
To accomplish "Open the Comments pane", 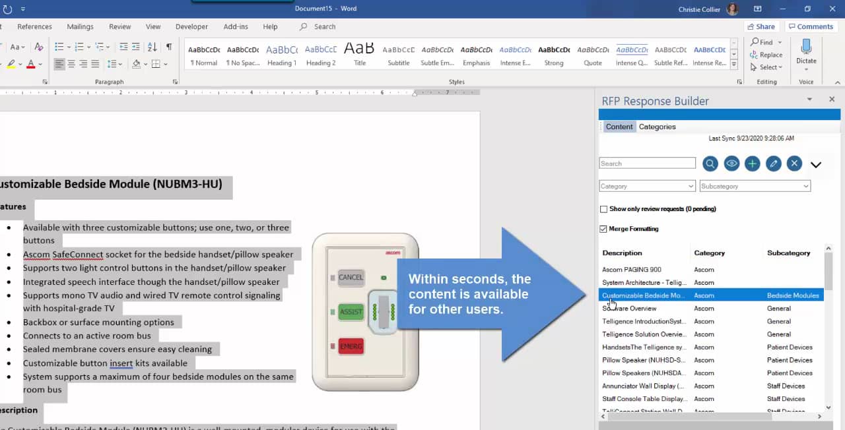I will pyautogui.click(x=810, y=26).
